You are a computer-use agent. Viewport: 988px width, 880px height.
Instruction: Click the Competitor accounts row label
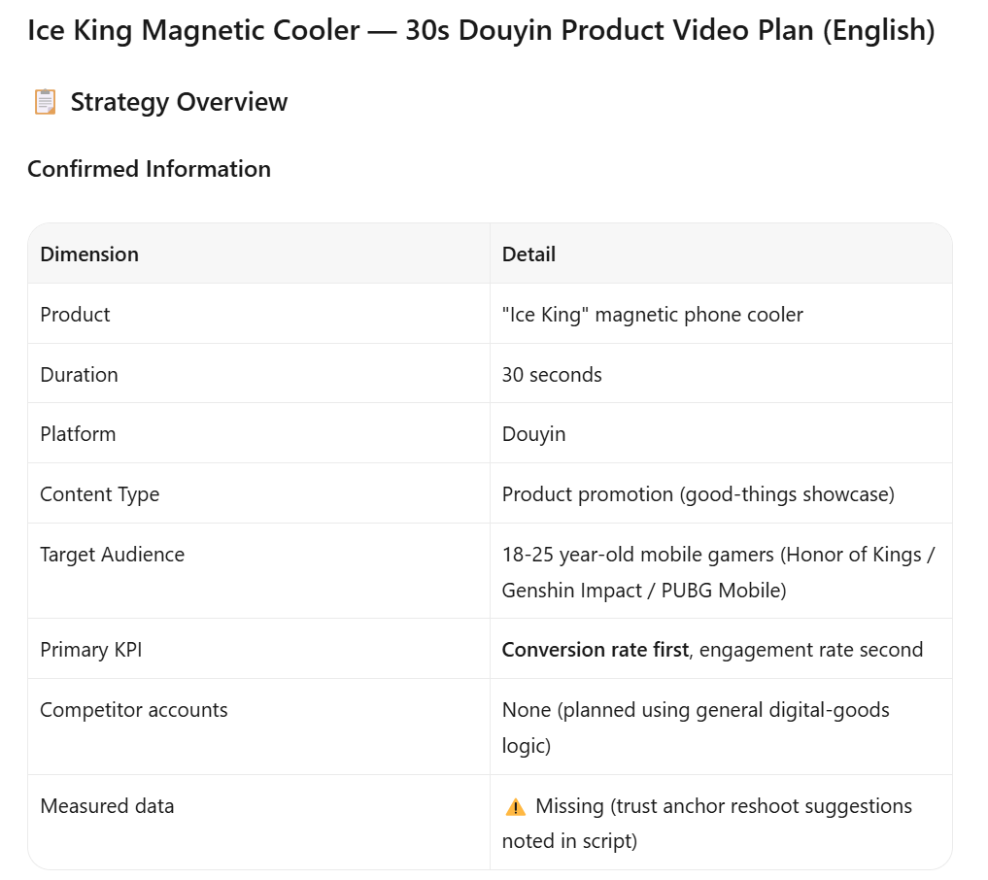click(134, 710)
